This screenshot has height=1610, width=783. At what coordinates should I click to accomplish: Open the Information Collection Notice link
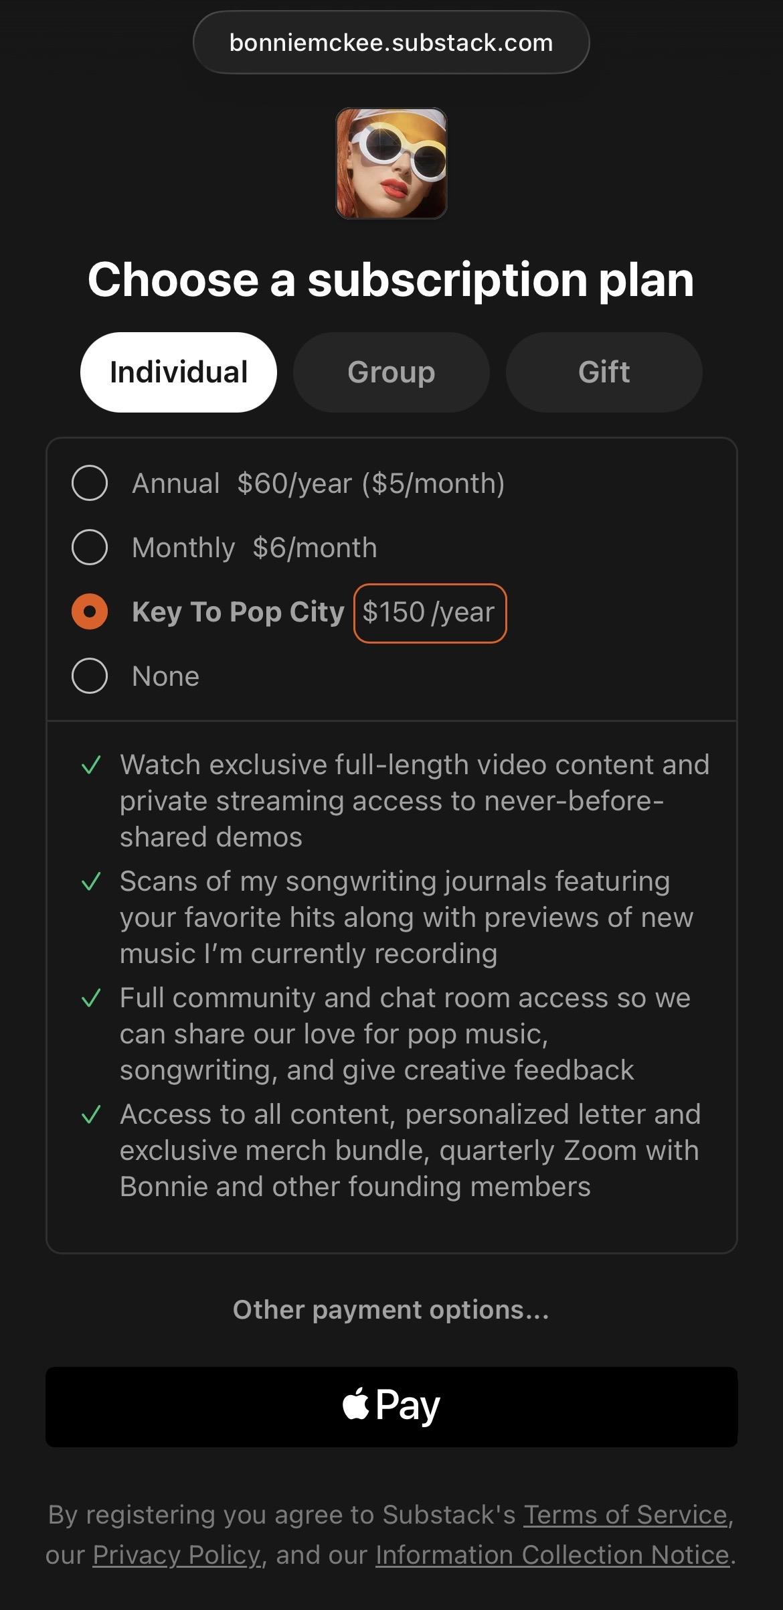552,1554
